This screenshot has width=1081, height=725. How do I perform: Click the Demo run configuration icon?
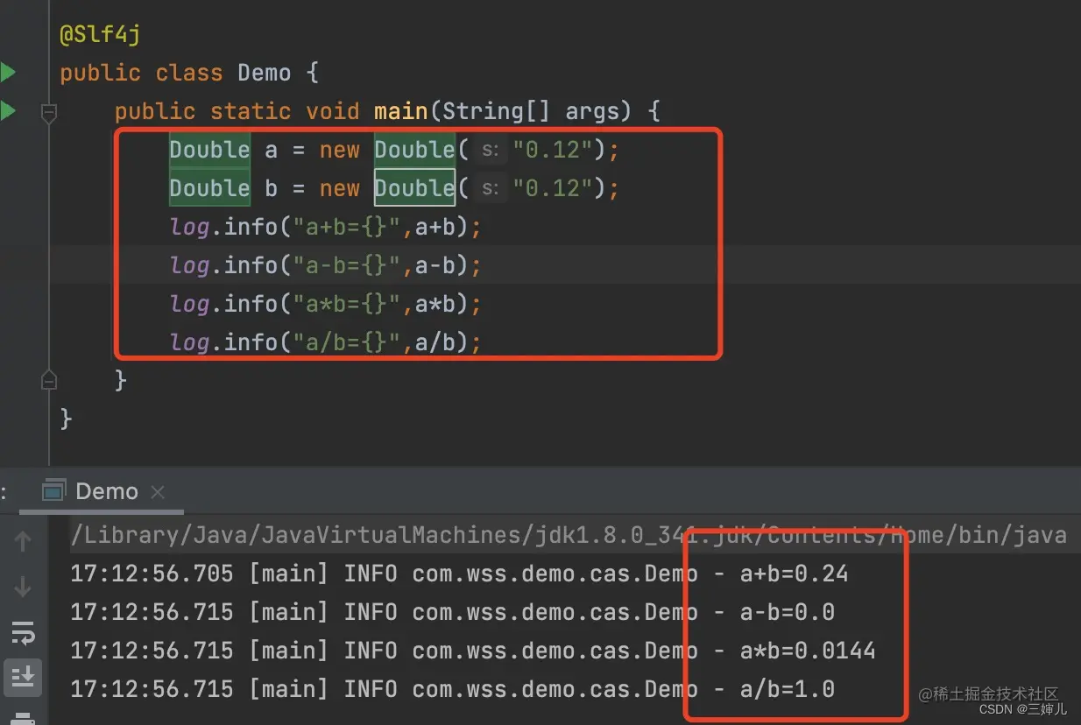pos(53,491)
